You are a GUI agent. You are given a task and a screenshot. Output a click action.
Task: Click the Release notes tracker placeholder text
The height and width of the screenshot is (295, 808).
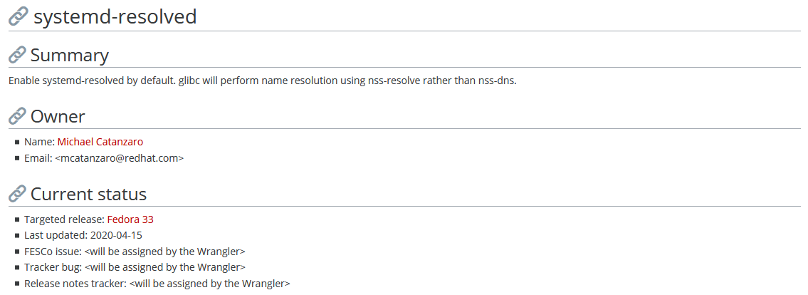[x=209, y=284]
